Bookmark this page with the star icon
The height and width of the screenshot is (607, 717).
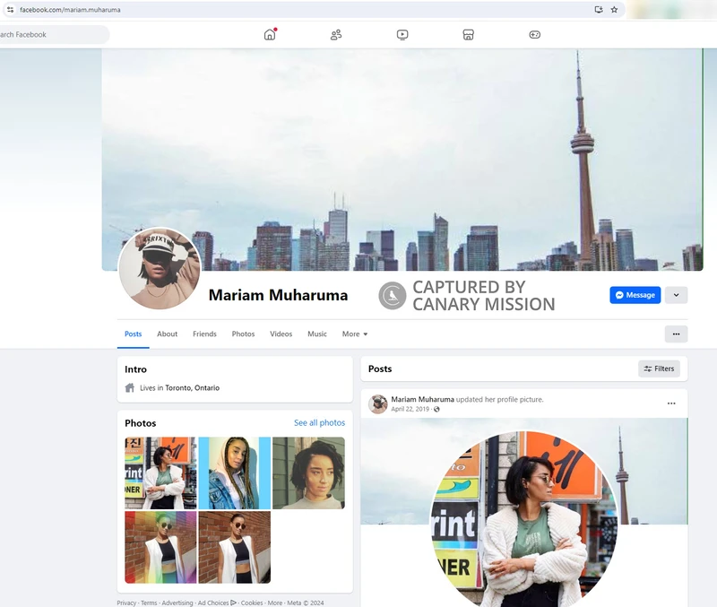(x=614, y=10)
